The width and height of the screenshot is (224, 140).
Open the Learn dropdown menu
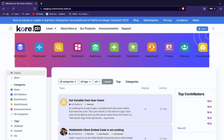[51, 29]
